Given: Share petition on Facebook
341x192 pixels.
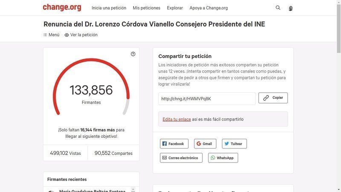Looking at the screenshot, I should pos(174,144).
